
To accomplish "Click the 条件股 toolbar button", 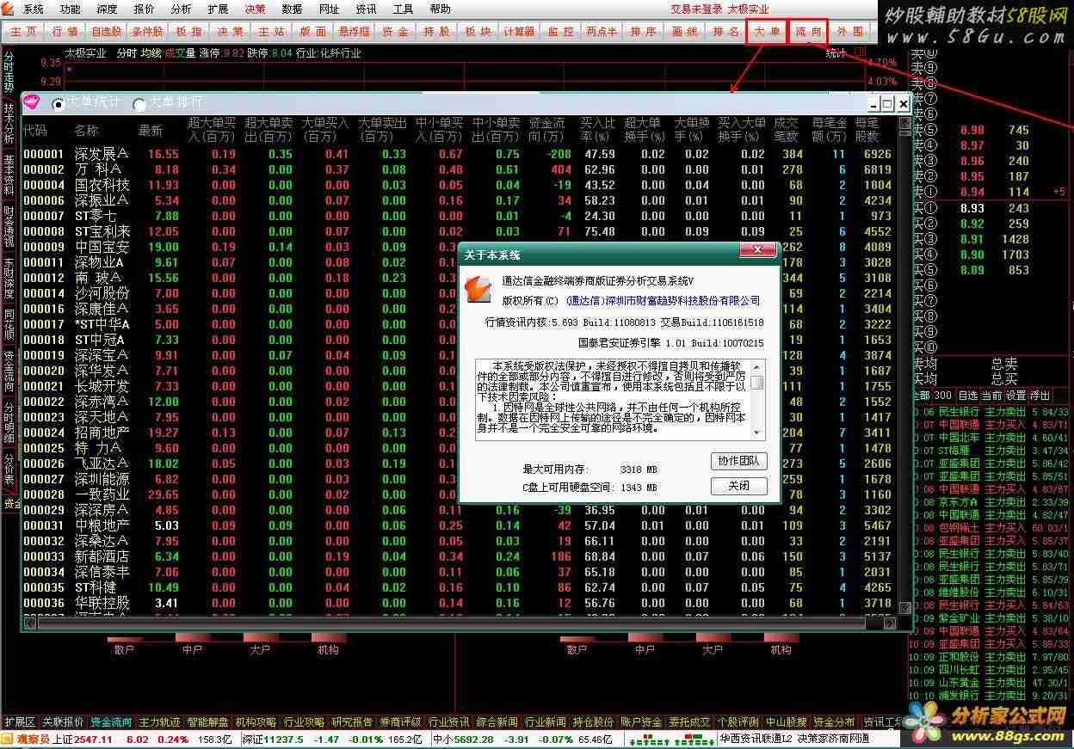I will [148, 31].
